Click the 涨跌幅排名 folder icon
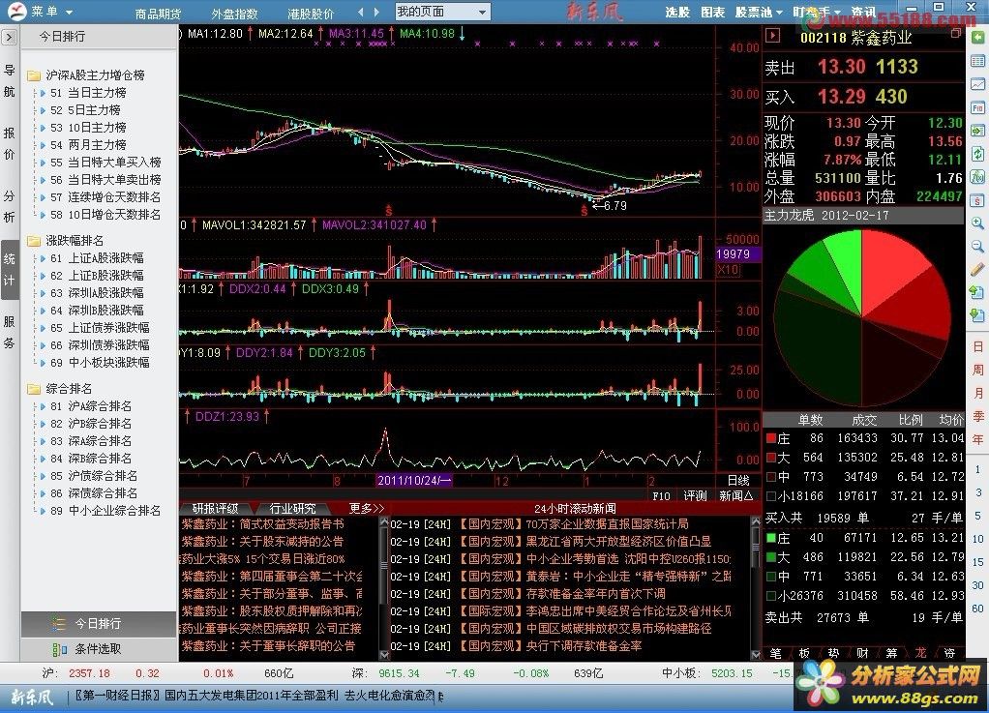The width and height of the screenshot is (989, 713). tap(34, 241)
